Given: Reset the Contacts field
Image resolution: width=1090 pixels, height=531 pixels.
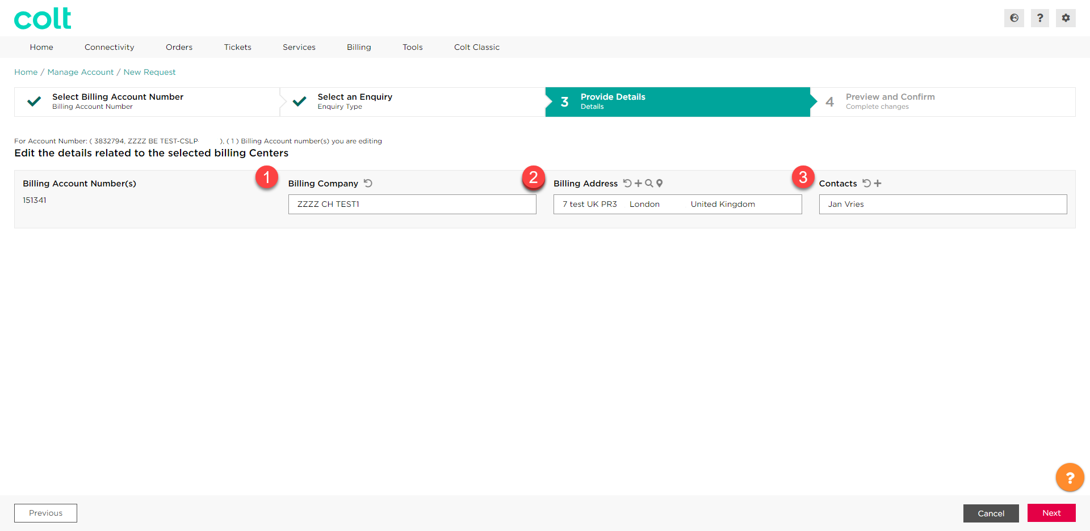Looking at the screenshot, I should [x=866, y=183].
